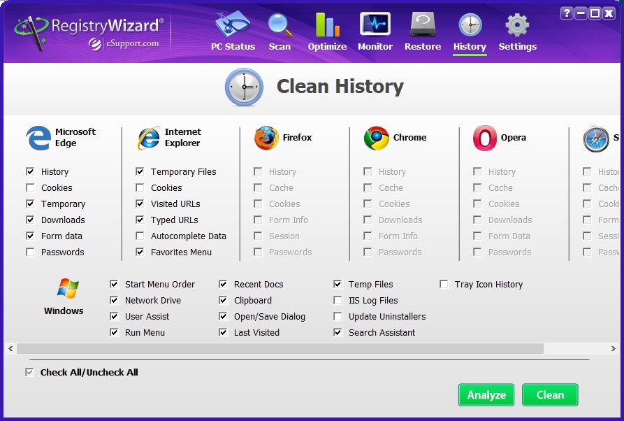Click the horizontal scrollbar left arrow
The width and height of the screenshot is (624, 421).
tap(10, 348)
